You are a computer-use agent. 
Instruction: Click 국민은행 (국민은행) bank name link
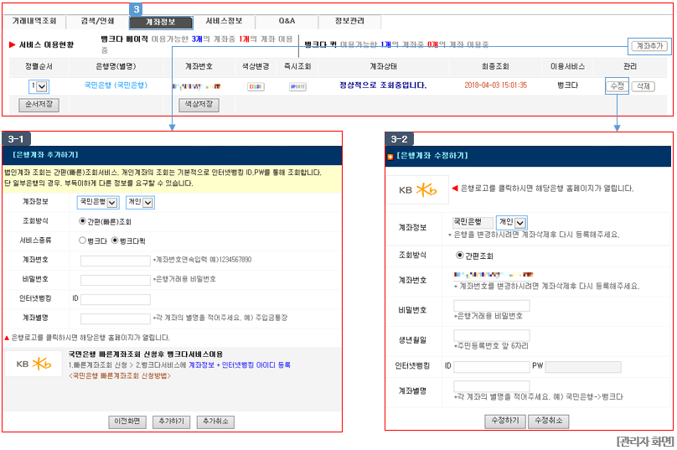click(x=116, y=85)
